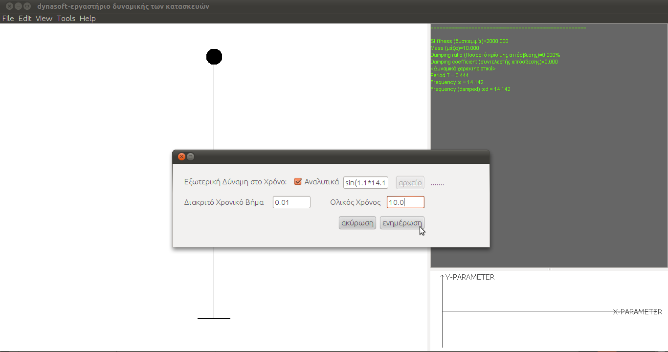Open the View menu
The height and width of the screenshot is (352, 668).
(x=44, y=18)
